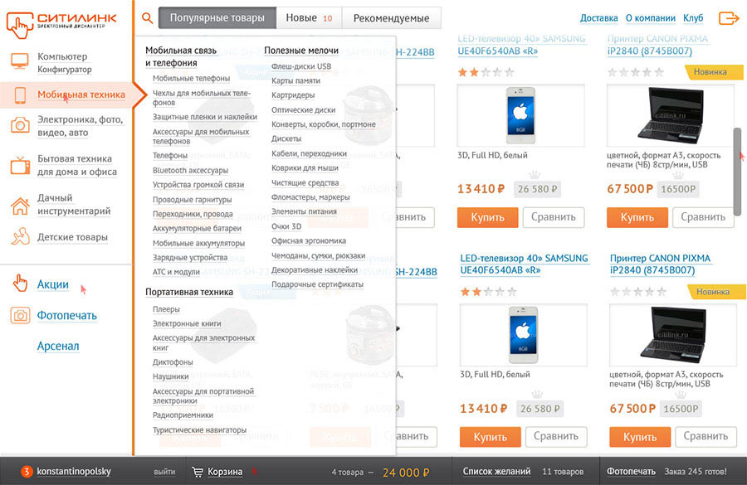Click the computer monitor sidebar icon
This screenshot has height=485, width=747.
coord(20,61)
